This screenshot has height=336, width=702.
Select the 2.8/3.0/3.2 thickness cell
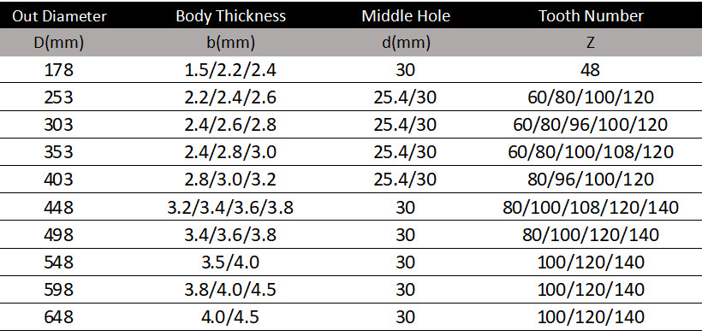[230, 180]
